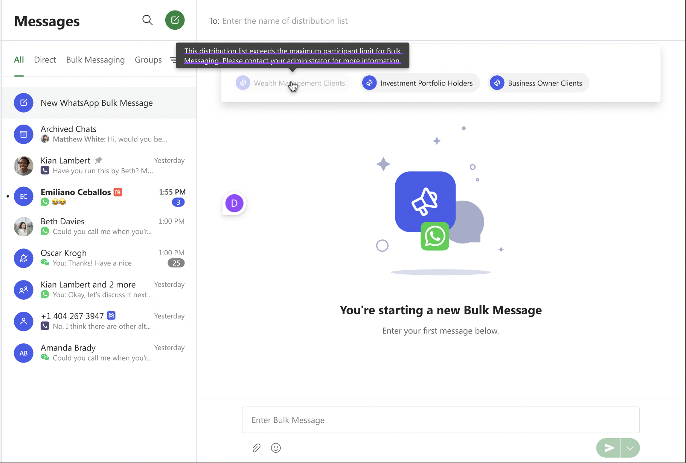Click the muted bell avatar for Oscar Krogh

click(x=24, y=258)
